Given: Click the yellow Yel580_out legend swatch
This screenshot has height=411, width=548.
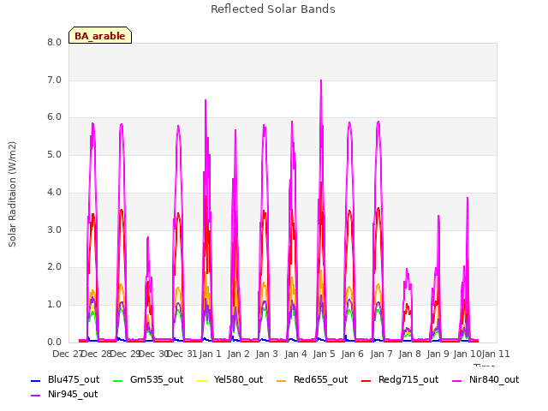Looking at the screenshot, I should click(x=202, y=380).
